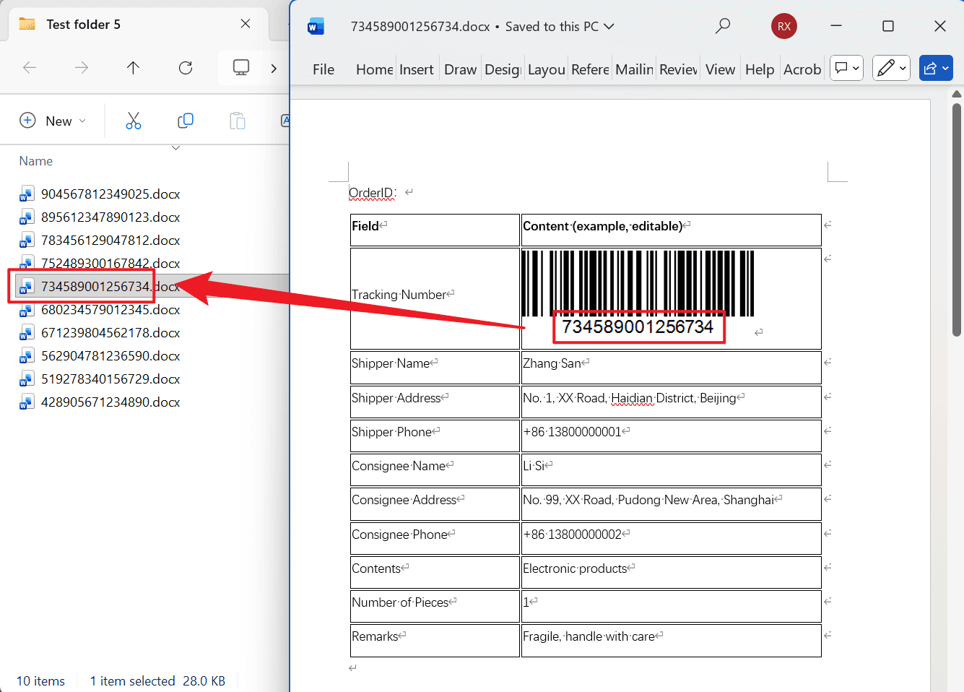Click the Back arrow in File Explorer
The height and width of the screenshot is (692, 964).
pyautogui.click(x=30, y=68)
